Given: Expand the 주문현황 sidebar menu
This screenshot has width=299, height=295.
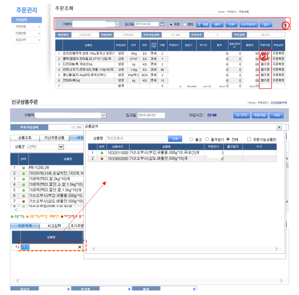Looking at the screenshot, I should 27,27.
